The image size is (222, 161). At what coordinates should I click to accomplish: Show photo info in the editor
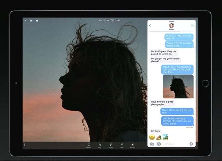pyautogui.click(x=37, y=20)
